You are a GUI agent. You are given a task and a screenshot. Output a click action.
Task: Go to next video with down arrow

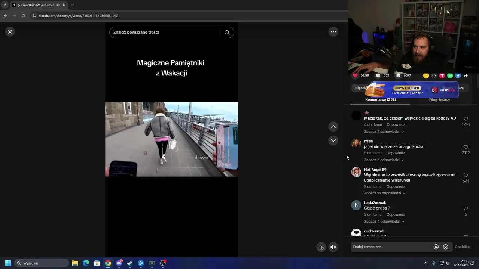click(333, 140)
